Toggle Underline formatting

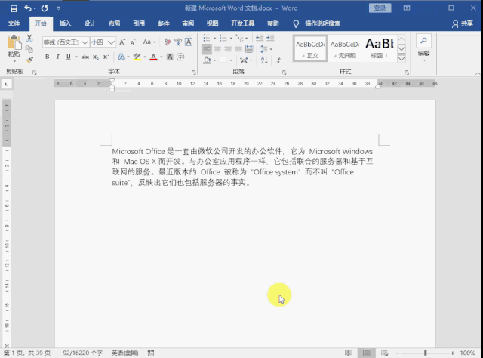click(69, 57)
